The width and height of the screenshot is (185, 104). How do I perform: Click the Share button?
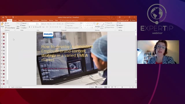point(133,21)
